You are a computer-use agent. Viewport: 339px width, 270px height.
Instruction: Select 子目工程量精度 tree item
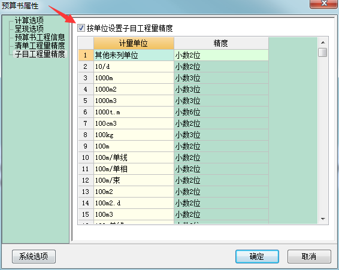(x=40, y=54)
